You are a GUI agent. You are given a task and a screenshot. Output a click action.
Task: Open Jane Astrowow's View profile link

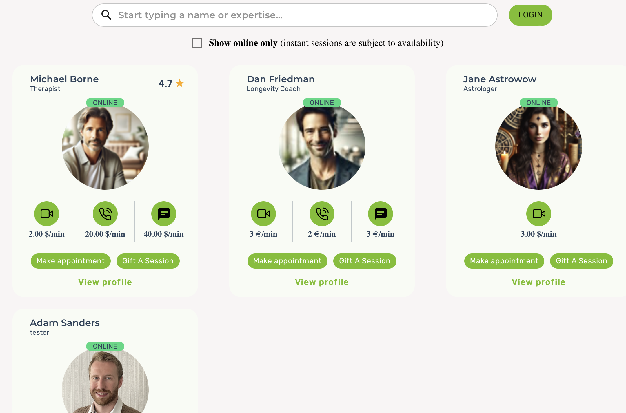pos(538,282)
